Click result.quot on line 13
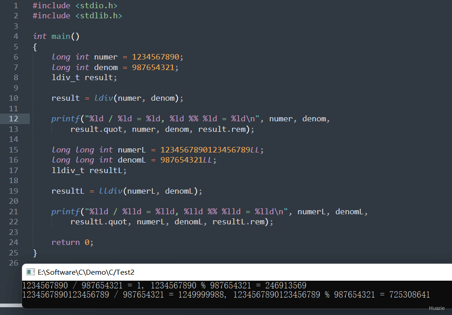Viewport: 452px width, 315px height. pyautogui.click(x=96, y=130)
